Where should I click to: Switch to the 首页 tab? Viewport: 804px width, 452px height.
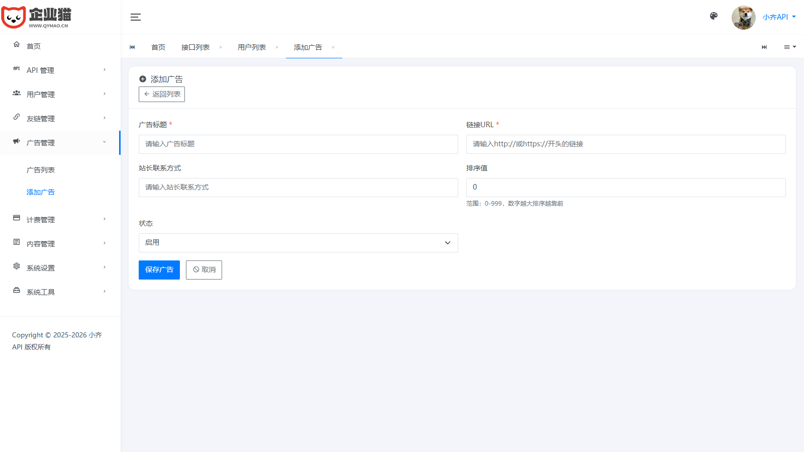(158, 47)
